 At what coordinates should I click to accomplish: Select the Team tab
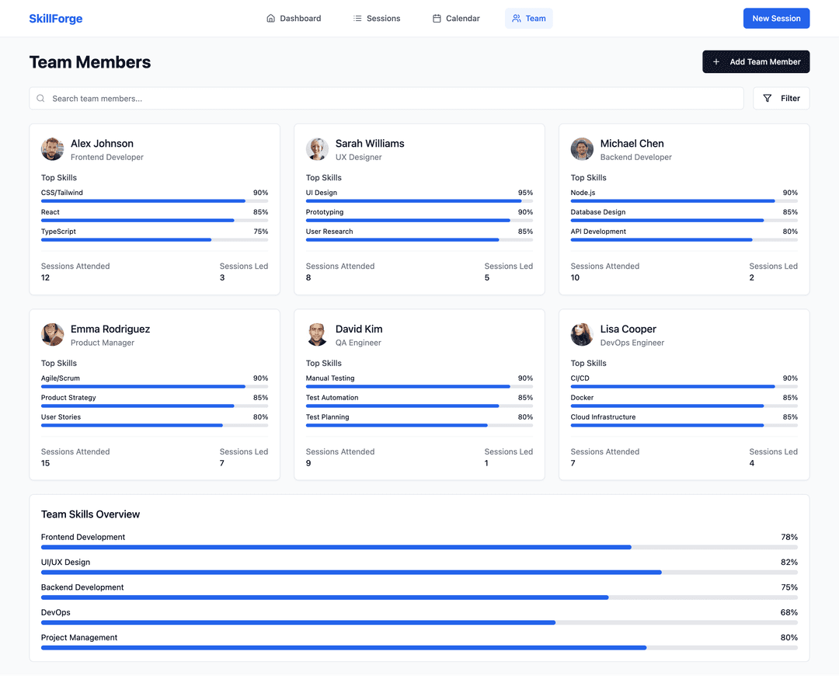pyautogui.click(x=528, y=19)
